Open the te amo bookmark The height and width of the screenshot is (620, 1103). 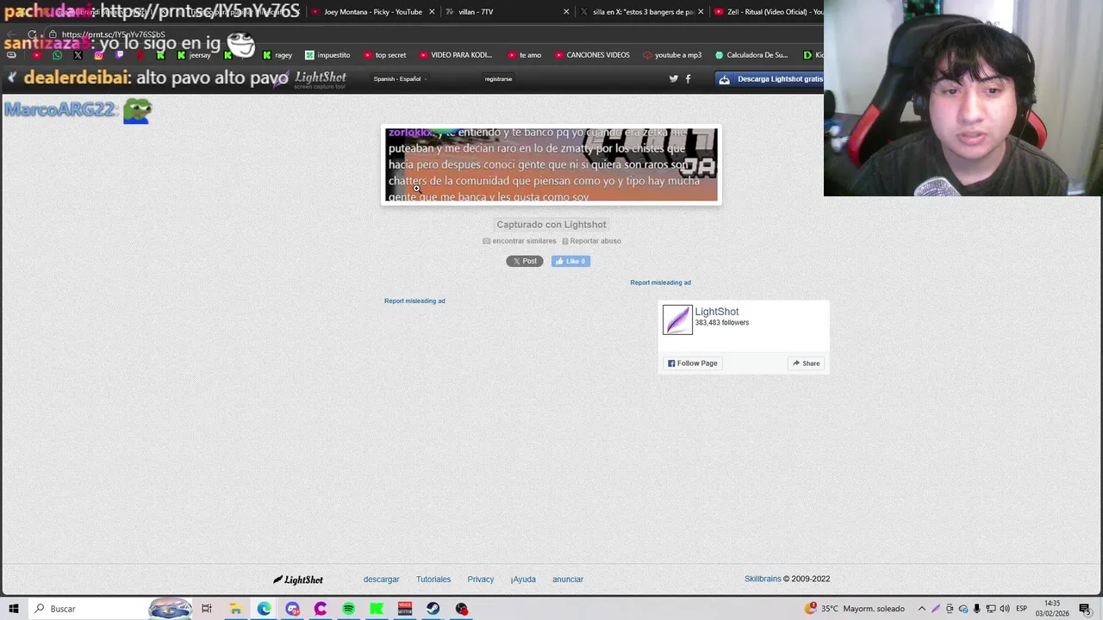[524, 55]
